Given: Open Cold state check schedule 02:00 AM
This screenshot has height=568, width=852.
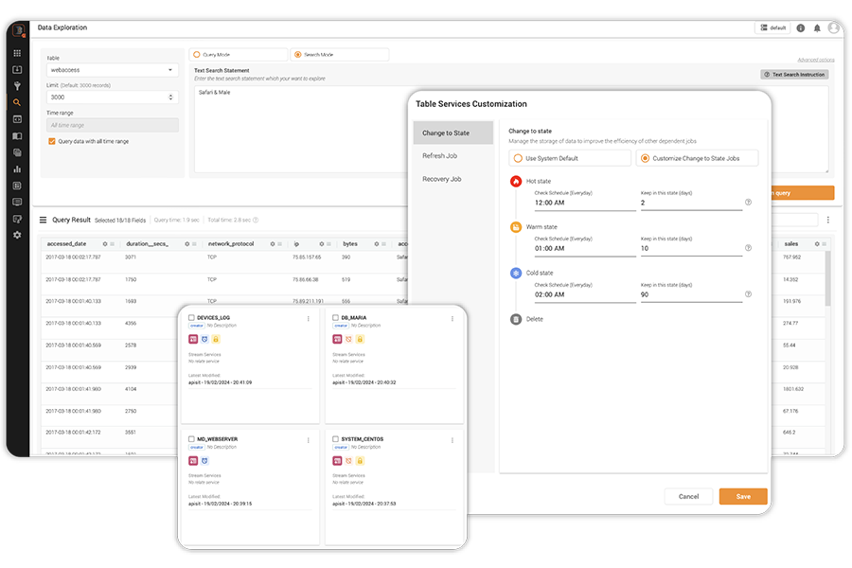Looking at the screenshot, I should [x=585, y=294].
